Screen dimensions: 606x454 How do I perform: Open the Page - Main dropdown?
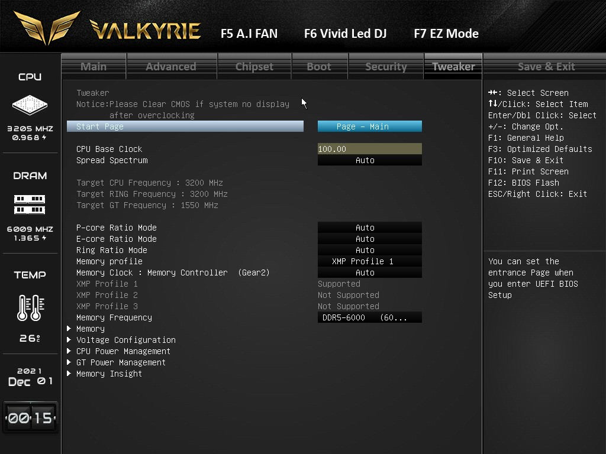[x=370, y=127]
